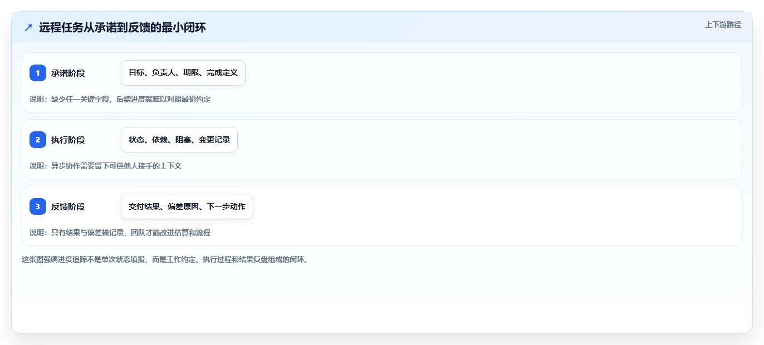
Task: Select the 上下游路径 label in header
Action: 723,24
